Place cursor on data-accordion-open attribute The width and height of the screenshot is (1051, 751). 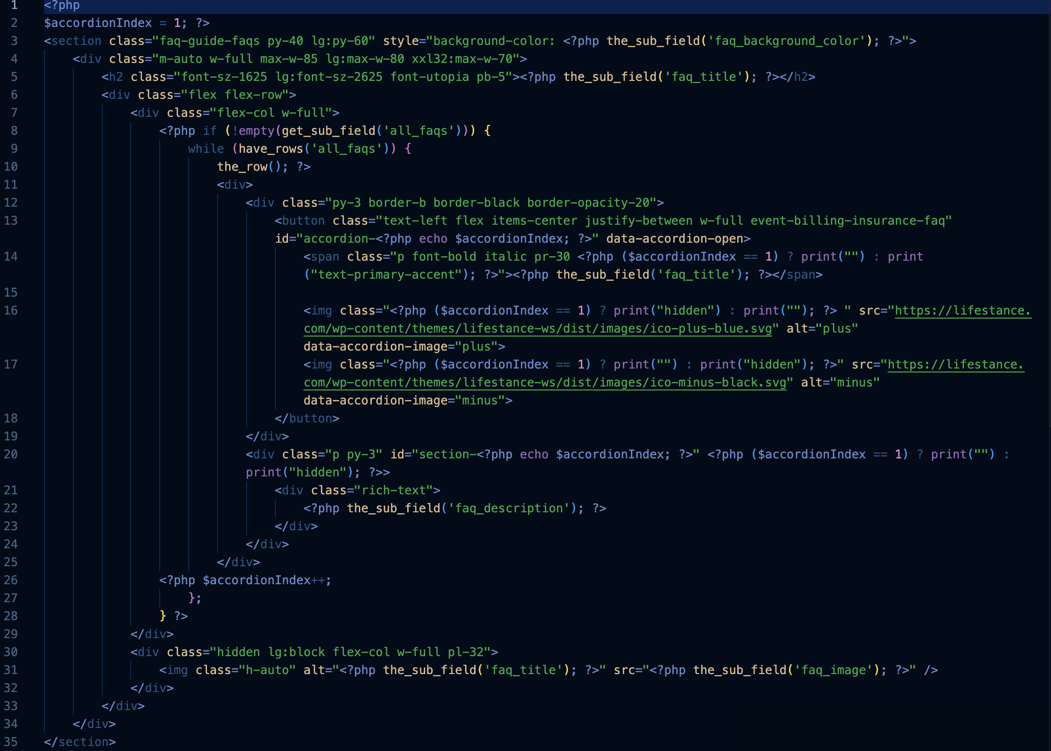tap(674, 239)
